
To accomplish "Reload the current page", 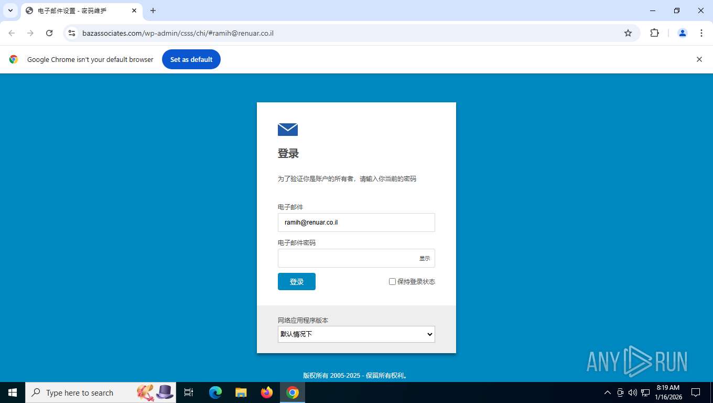I will click(49, 33).
